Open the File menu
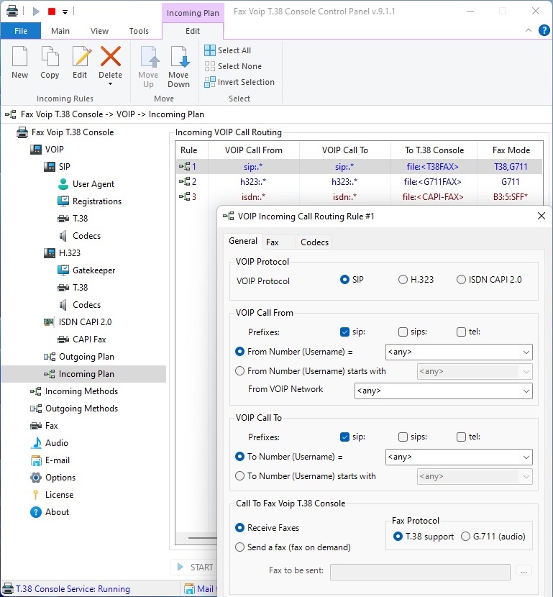The width and height of the screenshot is (553, 597). (21, 31)
